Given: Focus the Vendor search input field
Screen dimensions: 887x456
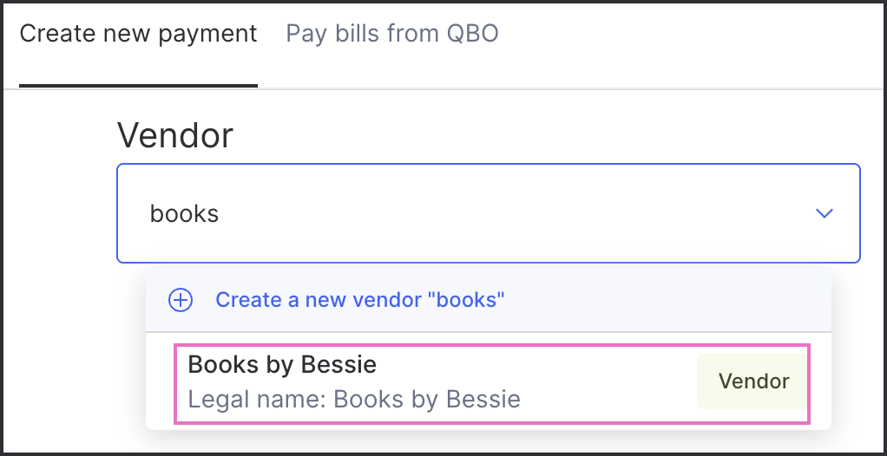Looking at the screenshot, I should 488,213.
